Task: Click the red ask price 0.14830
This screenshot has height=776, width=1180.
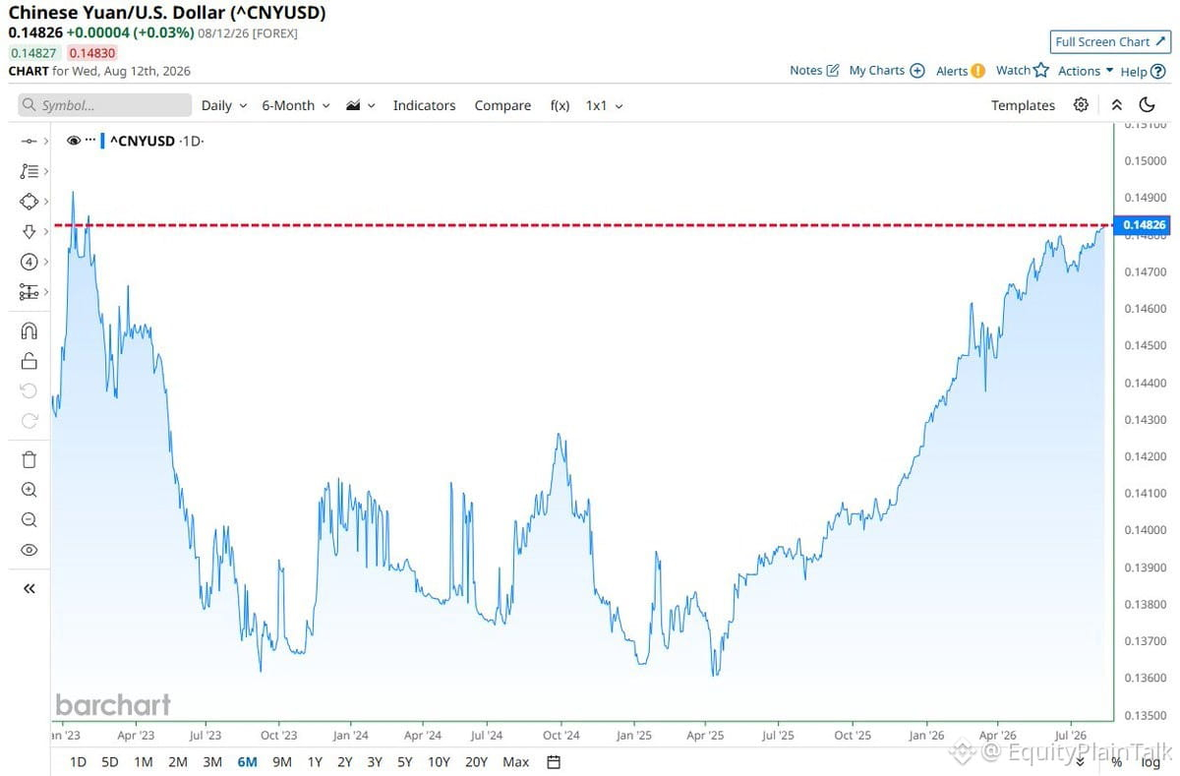Action: (x=91, y=52)
